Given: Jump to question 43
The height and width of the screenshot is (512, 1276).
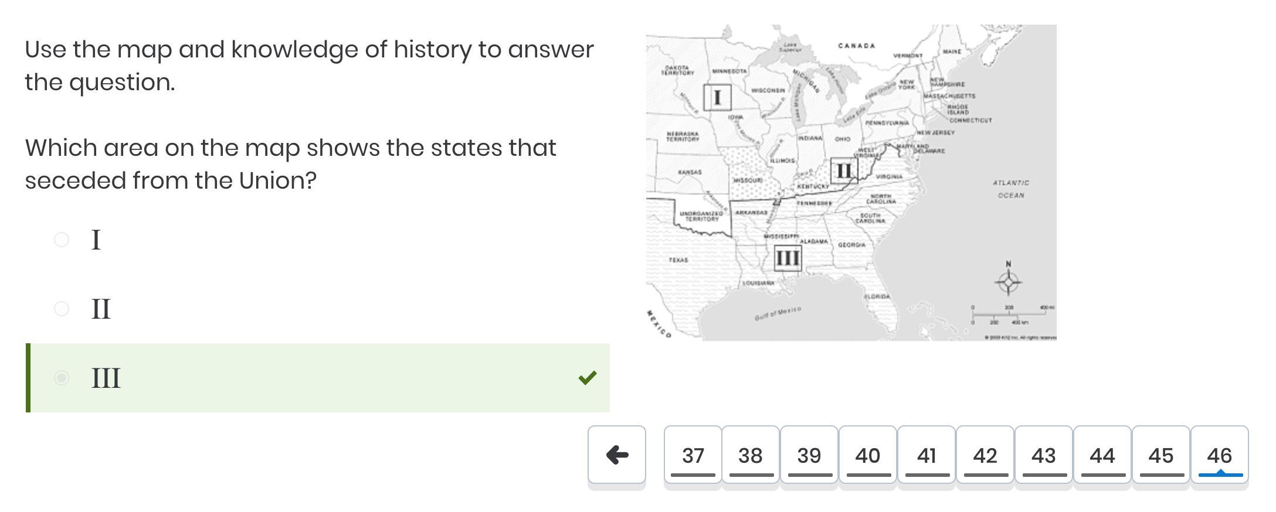Looking at the screenshot, I should pos(1044,455).
